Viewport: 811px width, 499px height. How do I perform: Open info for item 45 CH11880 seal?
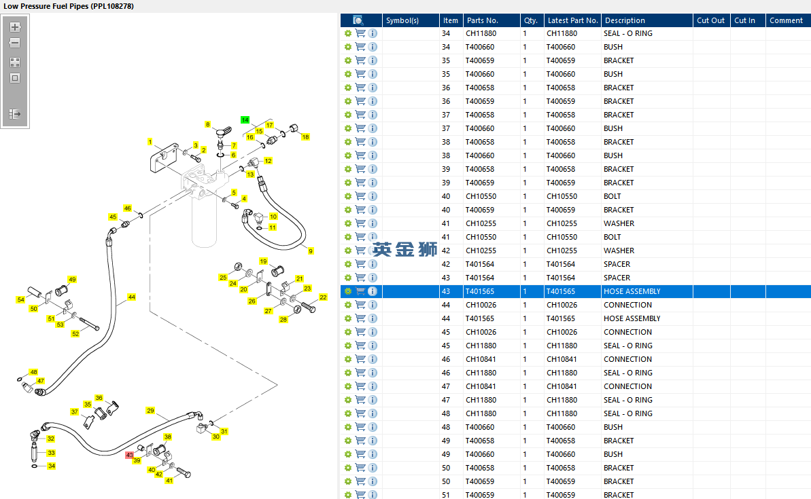(373, 346)
